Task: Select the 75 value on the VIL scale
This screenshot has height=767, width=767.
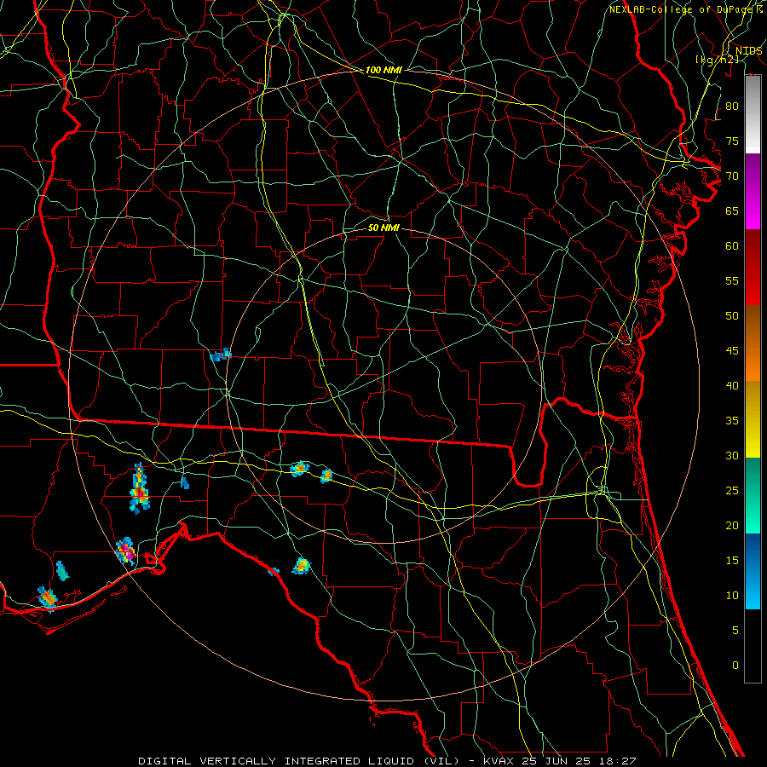Action: (732, 141)
